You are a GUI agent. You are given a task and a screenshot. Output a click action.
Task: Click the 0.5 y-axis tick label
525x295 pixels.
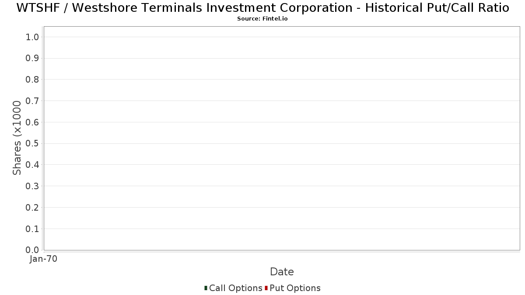point(32,144)
